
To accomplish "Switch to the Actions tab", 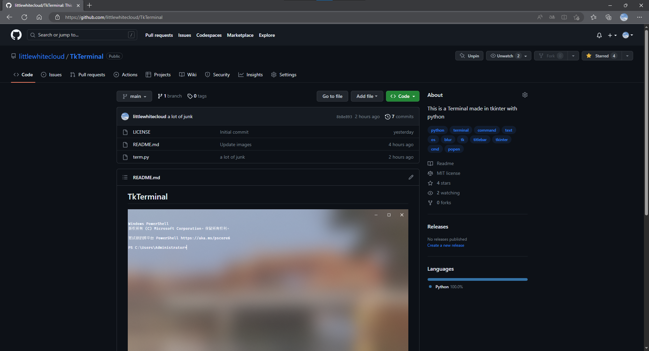I will click(x=125, y=75).
